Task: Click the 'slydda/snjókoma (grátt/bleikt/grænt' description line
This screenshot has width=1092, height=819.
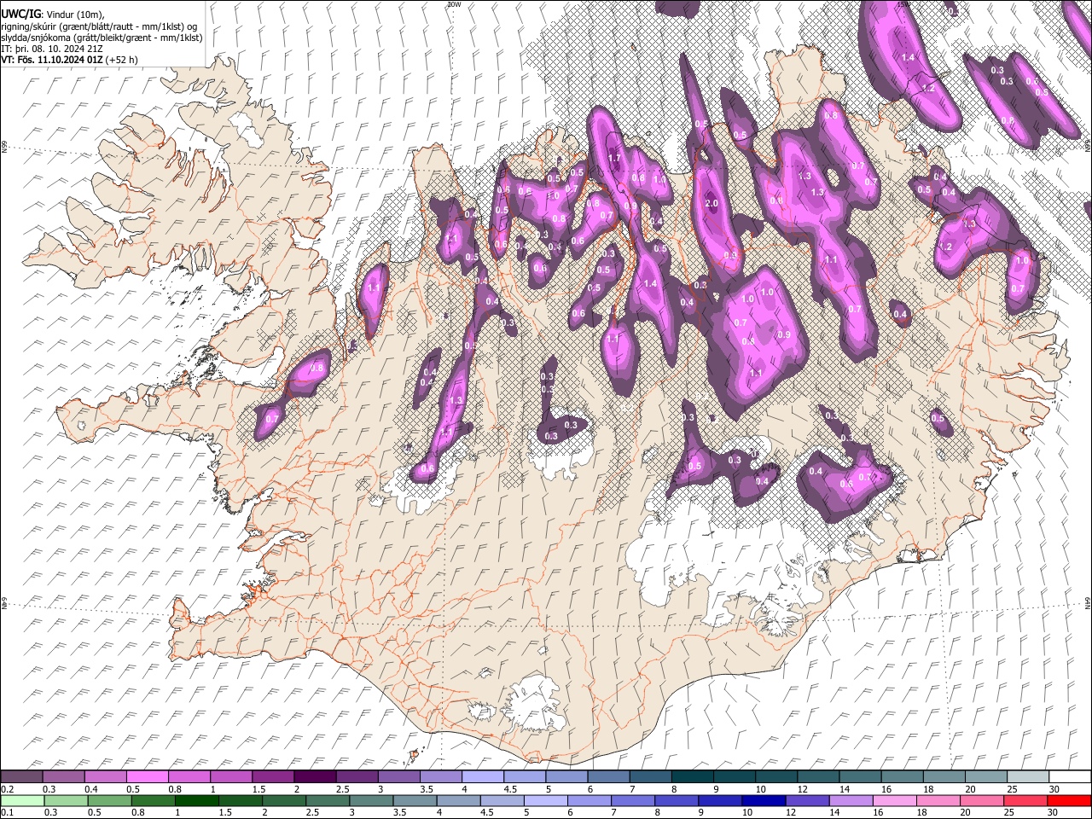Action: 102,38
